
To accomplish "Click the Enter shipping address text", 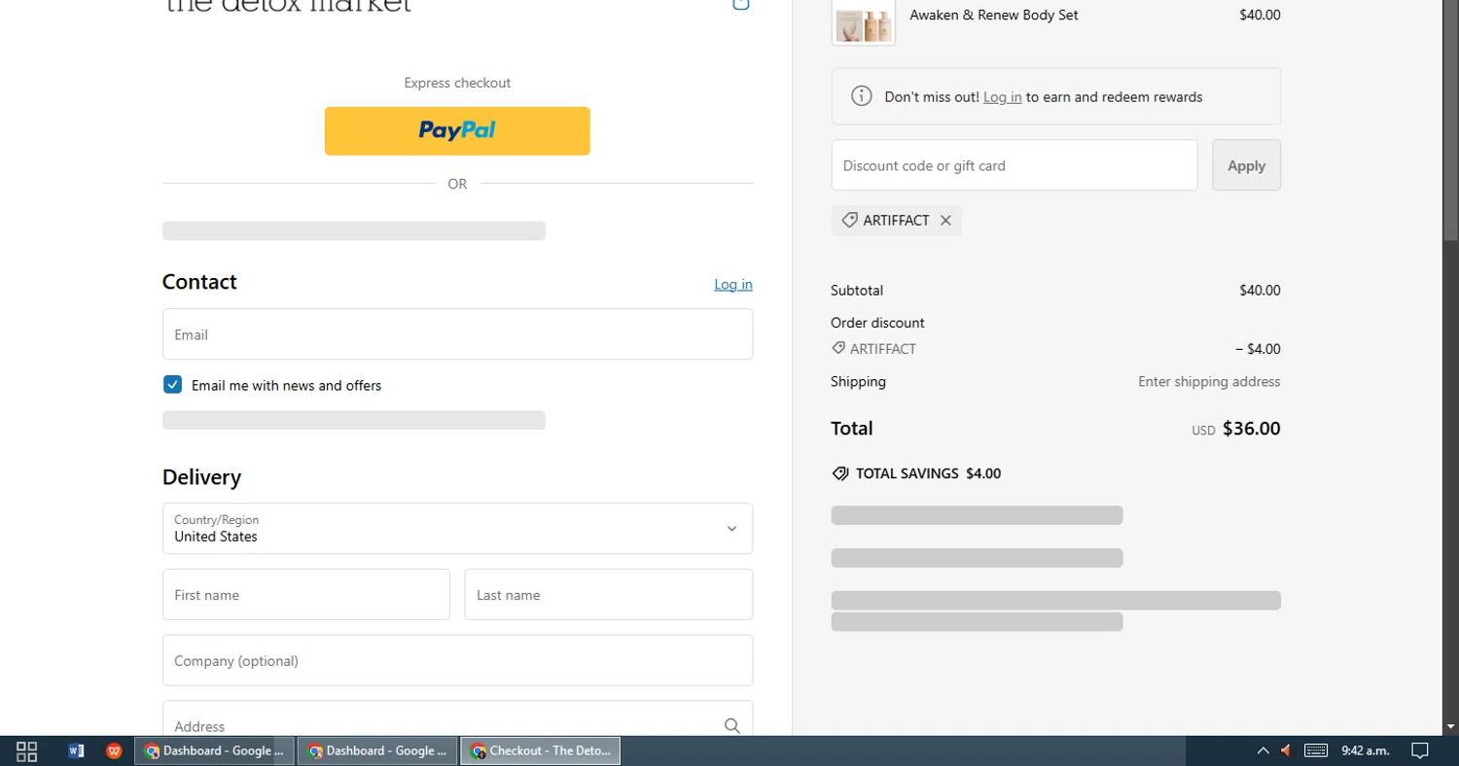I will [1209, 382].
